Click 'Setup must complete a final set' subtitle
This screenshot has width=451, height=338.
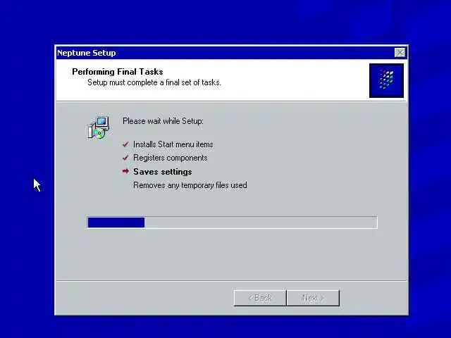click(x=154, y=82)
